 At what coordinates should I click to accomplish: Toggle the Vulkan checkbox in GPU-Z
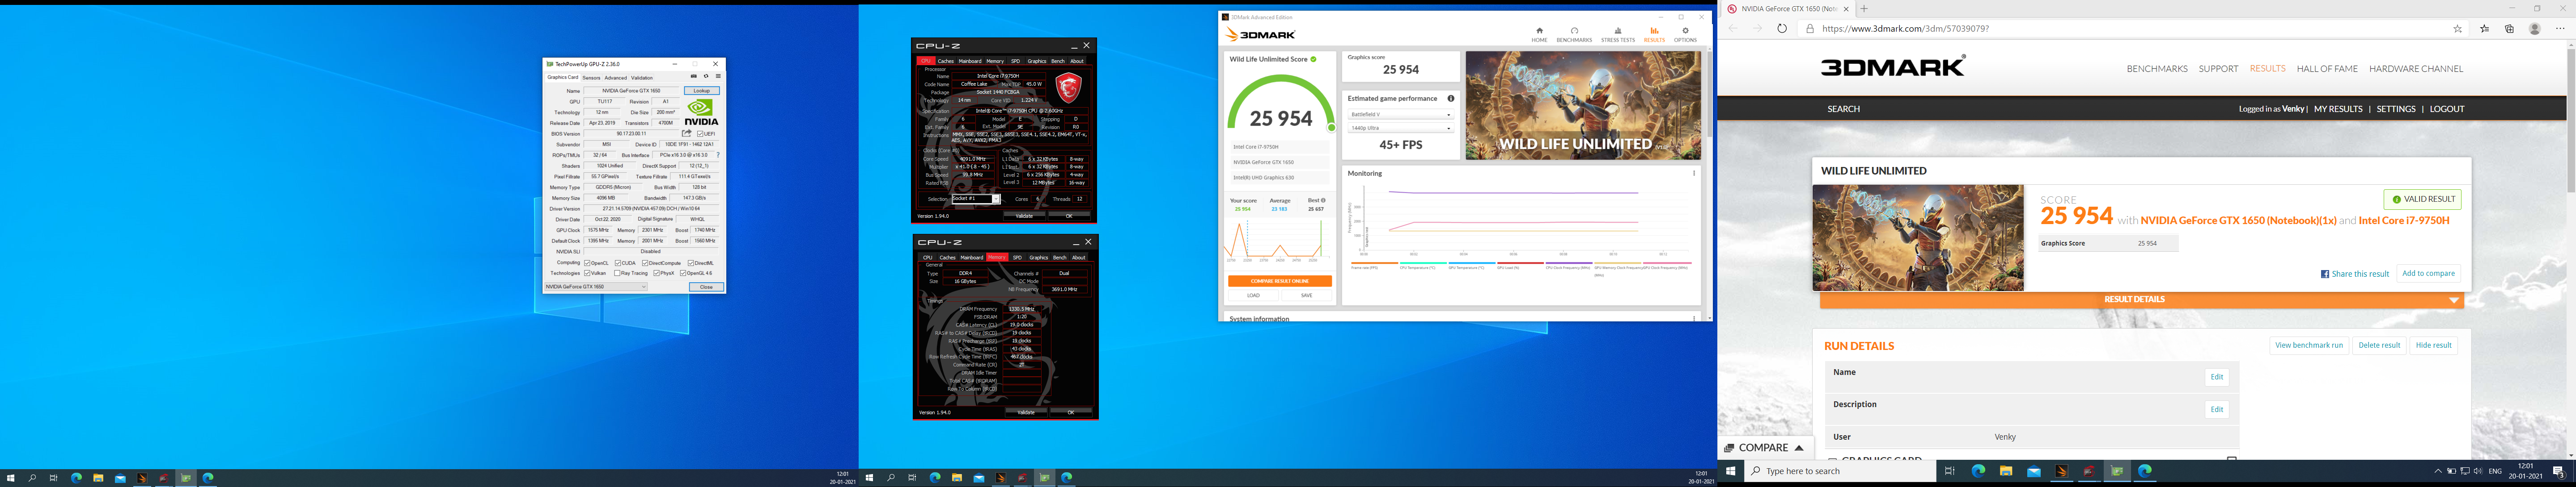click(x=587, y=274)
